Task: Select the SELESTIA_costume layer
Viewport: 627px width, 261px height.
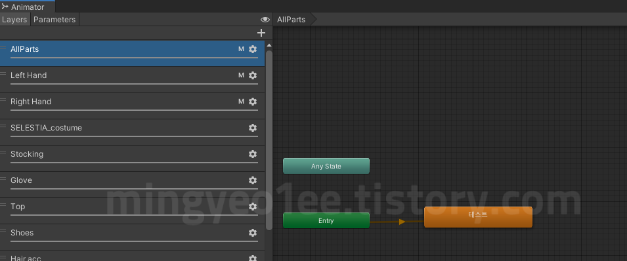Action: [132, 132]
